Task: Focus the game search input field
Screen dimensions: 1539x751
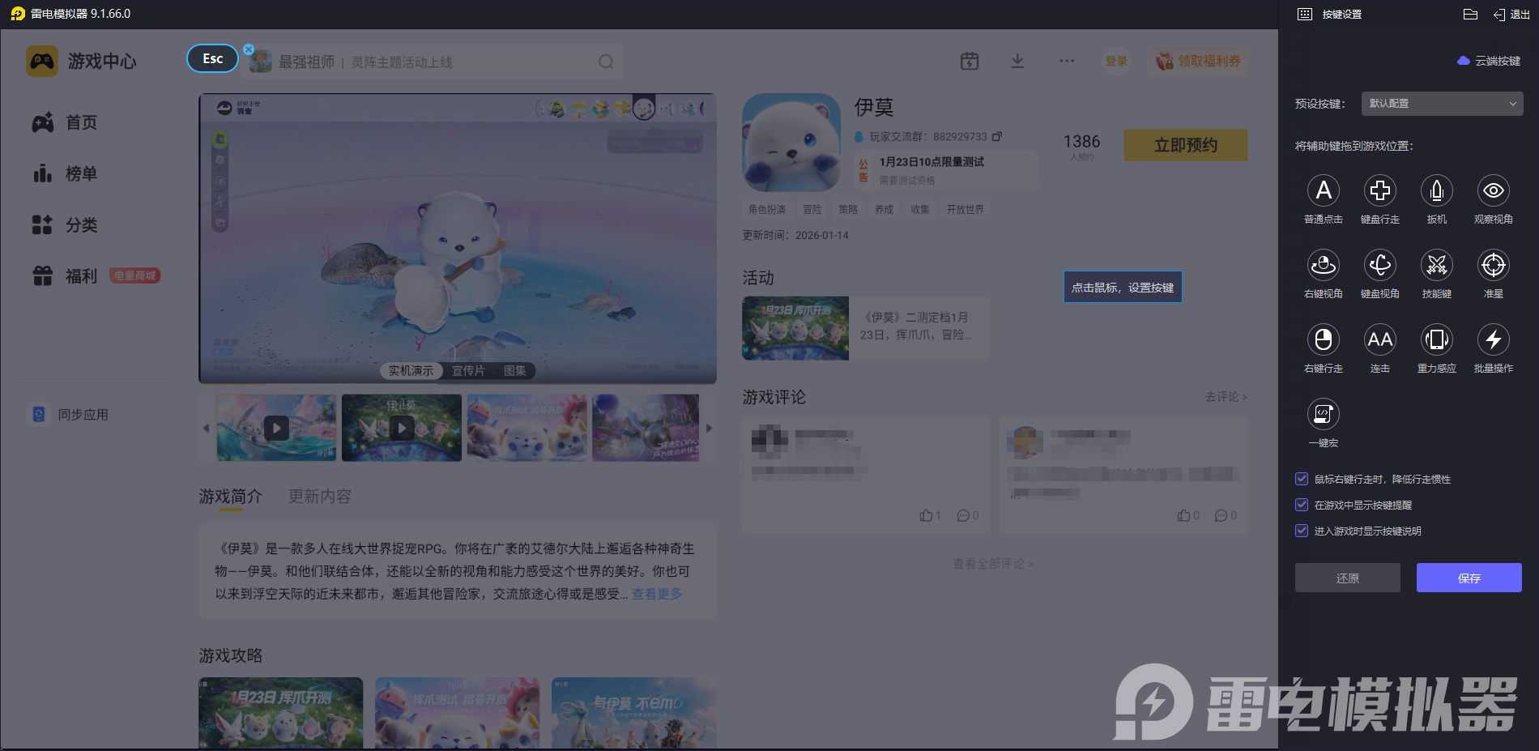Action: coord(433,62)
